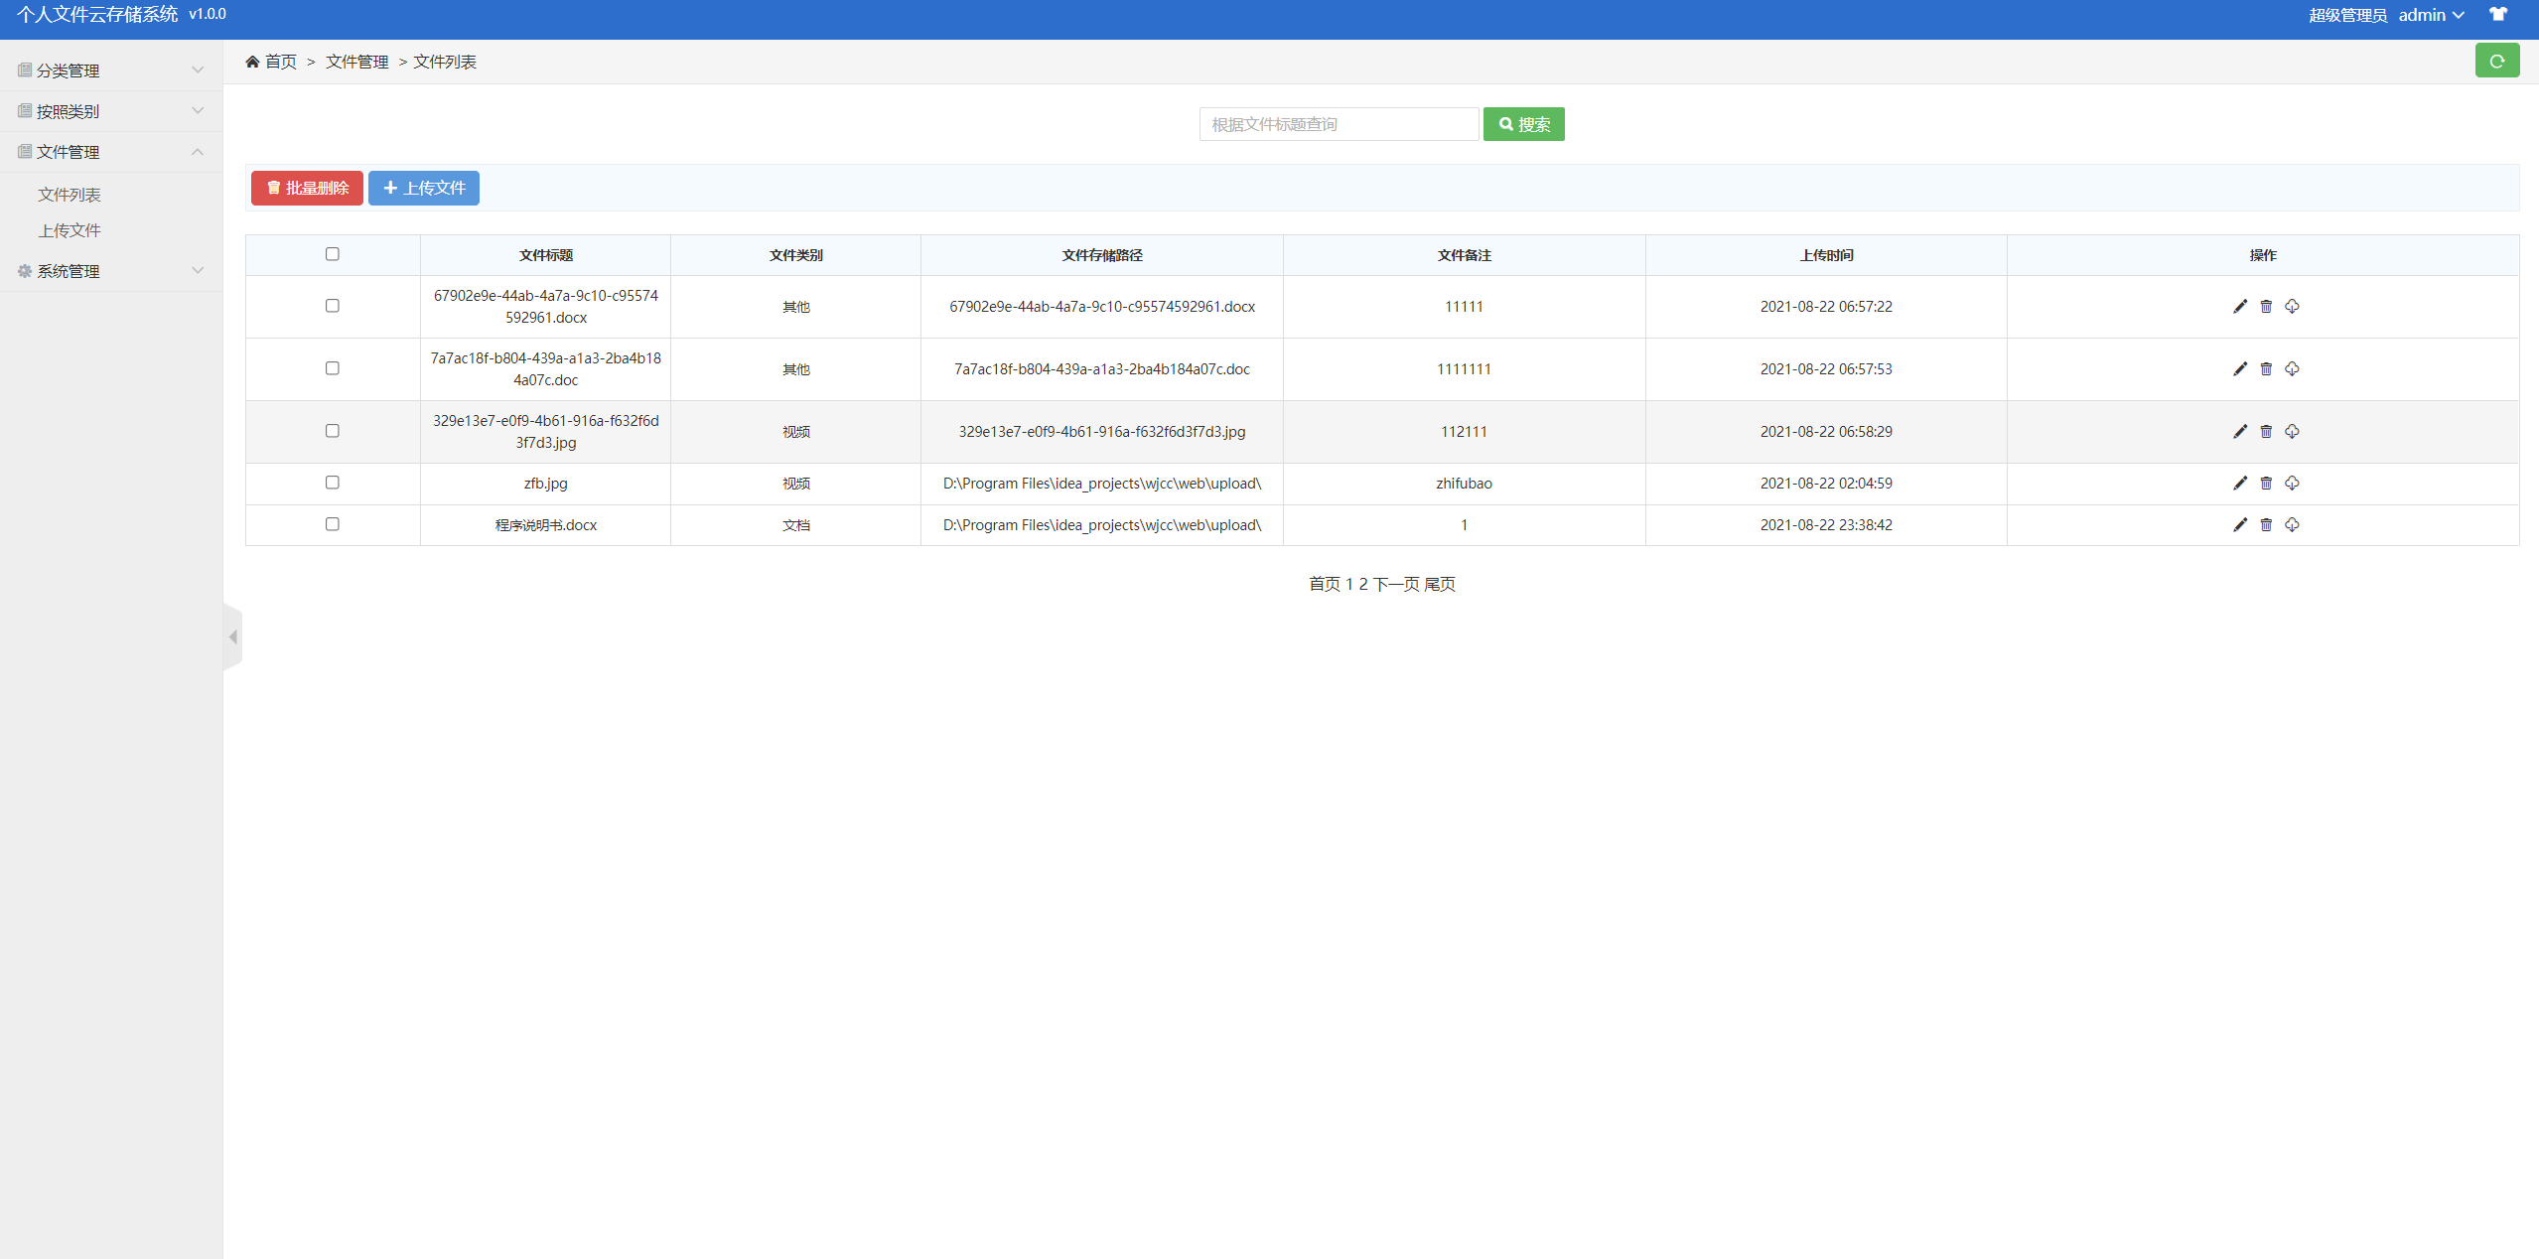
Task: Expand the 分类管理 chevron
Action: tap(198, 70)
